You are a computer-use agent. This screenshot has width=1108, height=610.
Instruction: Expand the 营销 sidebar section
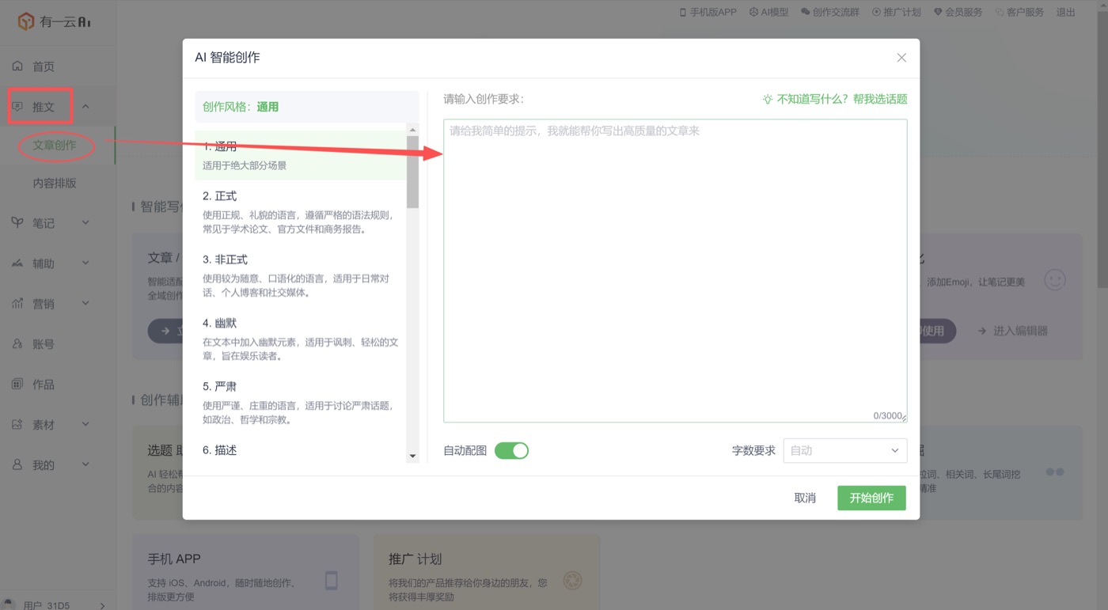pos(85,304)
